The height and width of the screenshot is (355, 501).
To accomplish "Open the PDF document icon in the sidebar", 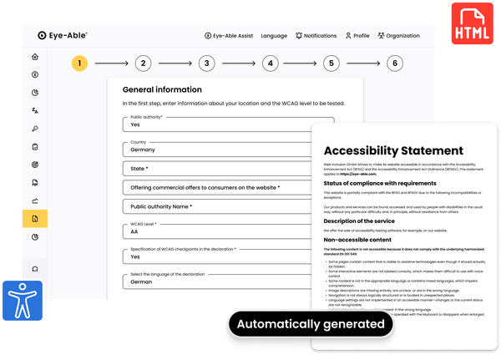I will [x=35, y=182].
